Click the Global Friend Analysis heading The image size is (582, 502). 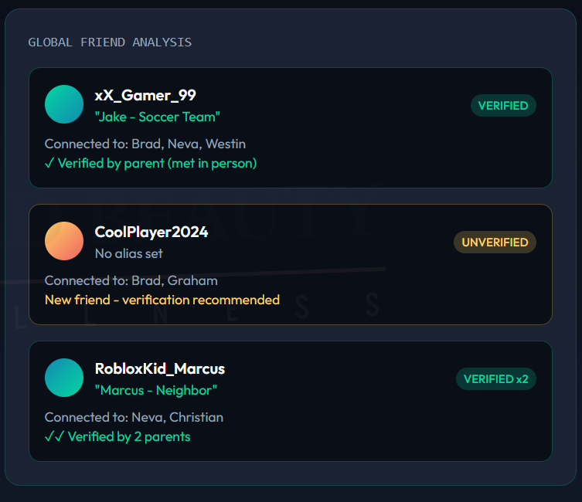110,42
